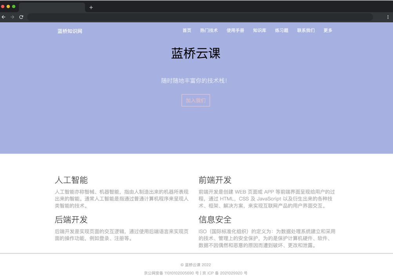This screenshot has height=278, width=393.
Task: Reload the page with refresh icon
Action: point(21,17)
